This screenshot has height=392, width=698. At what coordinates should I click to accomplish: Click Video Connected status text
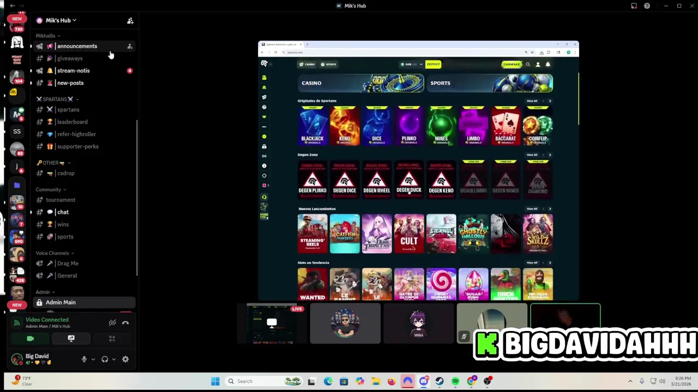pos(47,320)
